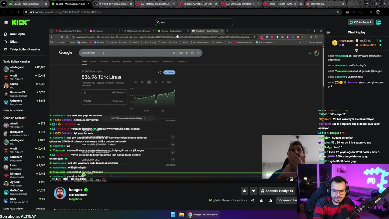Image resolution: width=389 pixels, height=219 pixels.
Task: Expand the chat leaderboard chevron
Action: tap(357, 50)
